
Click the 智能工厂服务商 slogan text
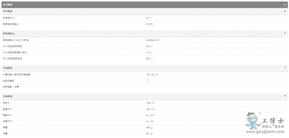(x=273, y=127)
